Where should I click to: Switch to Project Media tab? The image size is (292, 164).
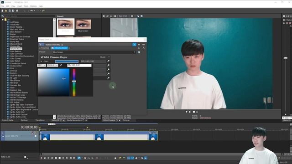pyautogui.click(x=8, y=120)
